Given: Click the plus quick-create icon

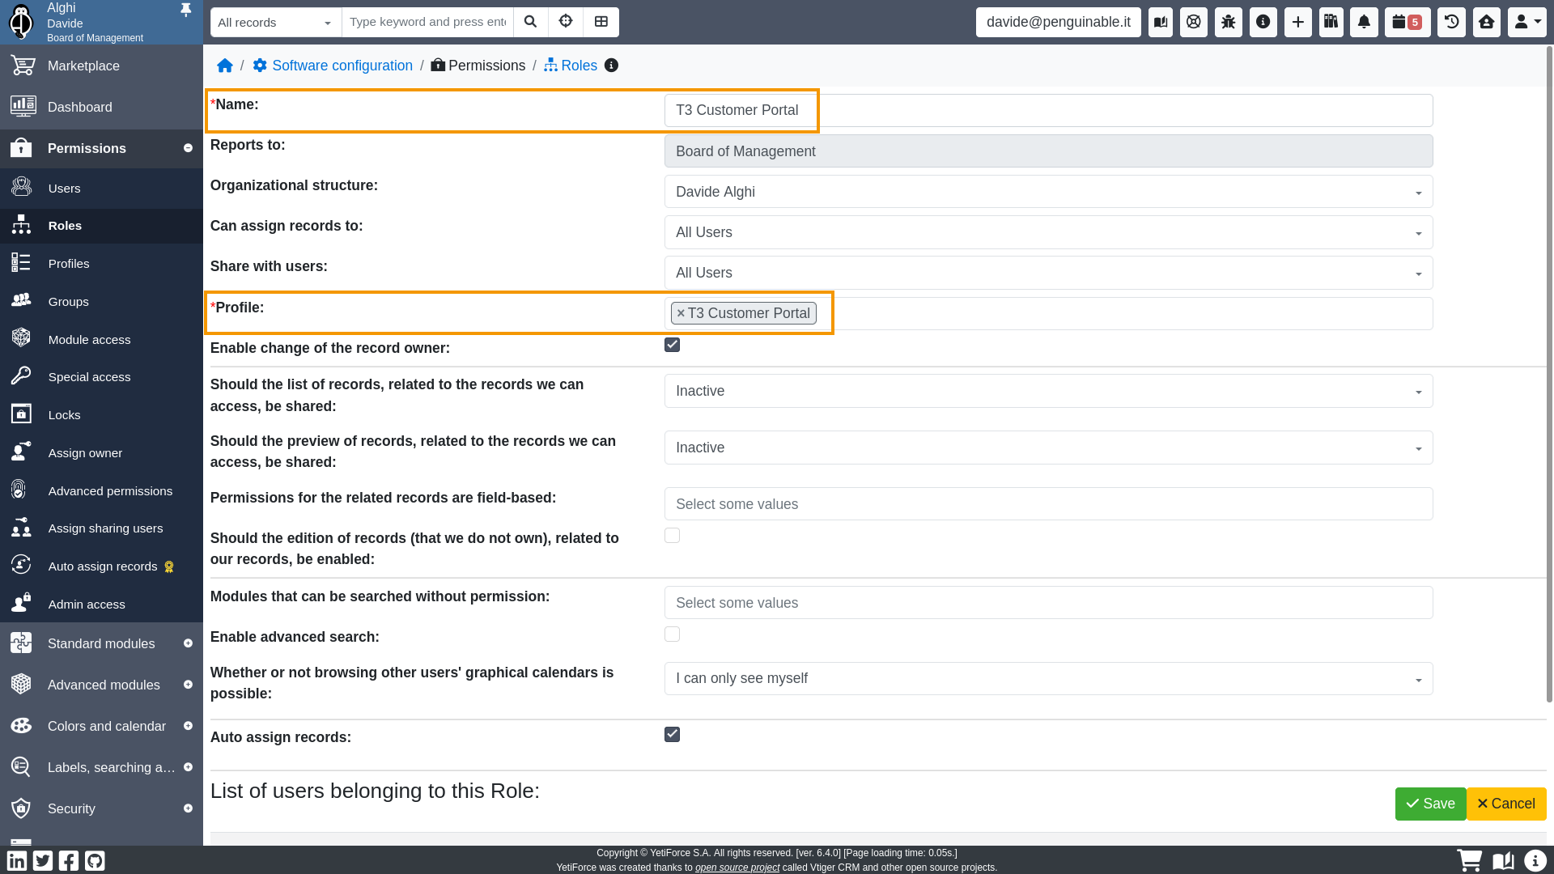Looking at the screenshot, I should (x=1297, y=22).
